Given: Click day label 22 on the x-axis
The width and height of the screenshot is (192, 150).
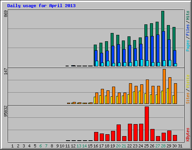Looking at the screenshot, I should pos(129,146).
